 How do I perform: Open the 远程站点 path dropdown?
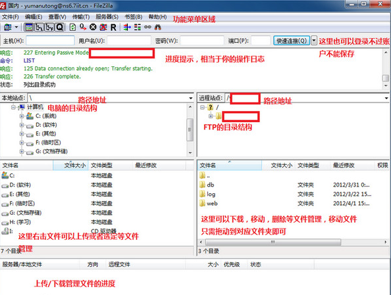[x=386, y=98]
